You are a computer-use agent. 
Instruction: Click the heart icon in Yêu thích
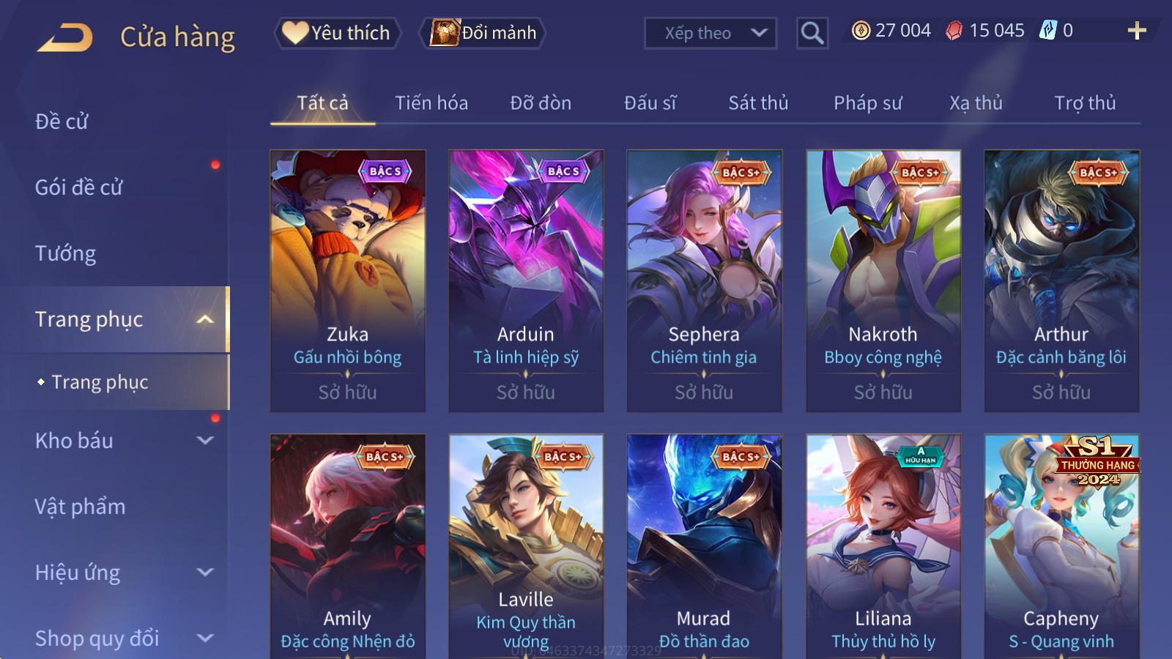coord(295,33)
